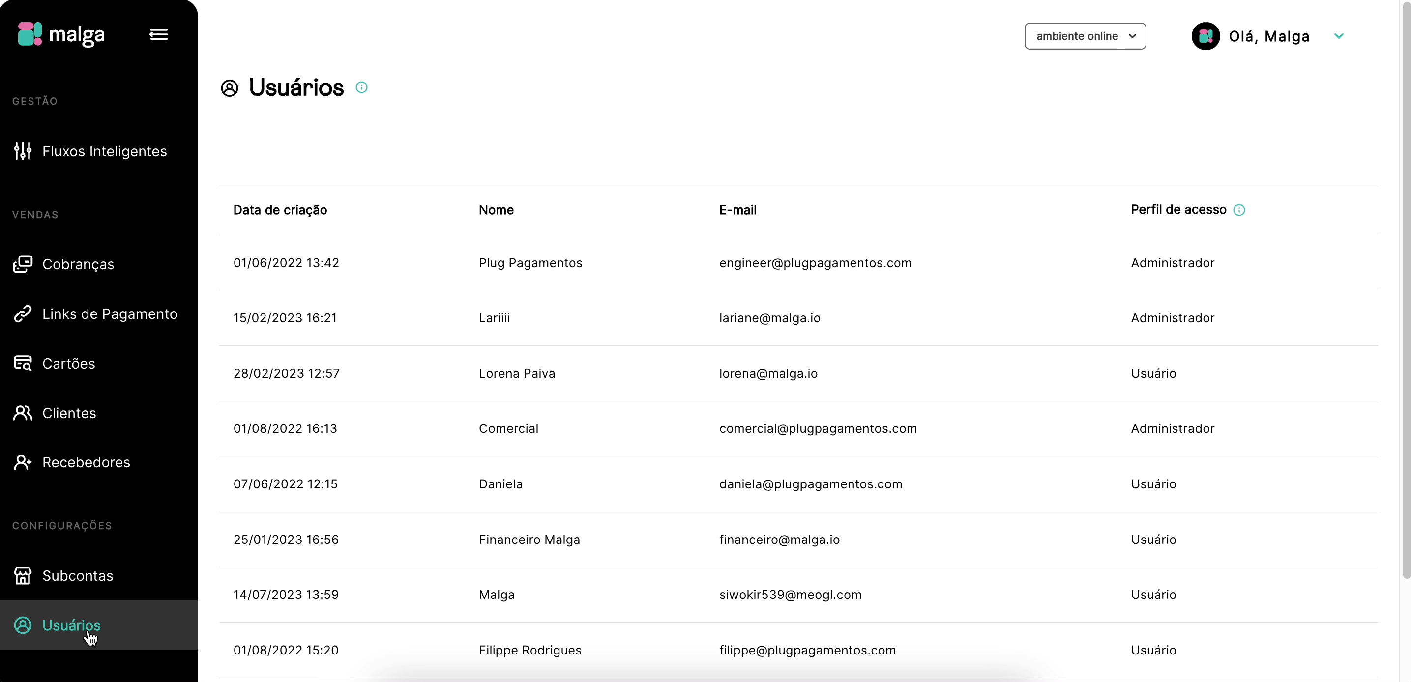The image size is (1411, 682).
Task: Click the Cartões card-search icon
Action: pyautogui.click(x=23, y=364)
